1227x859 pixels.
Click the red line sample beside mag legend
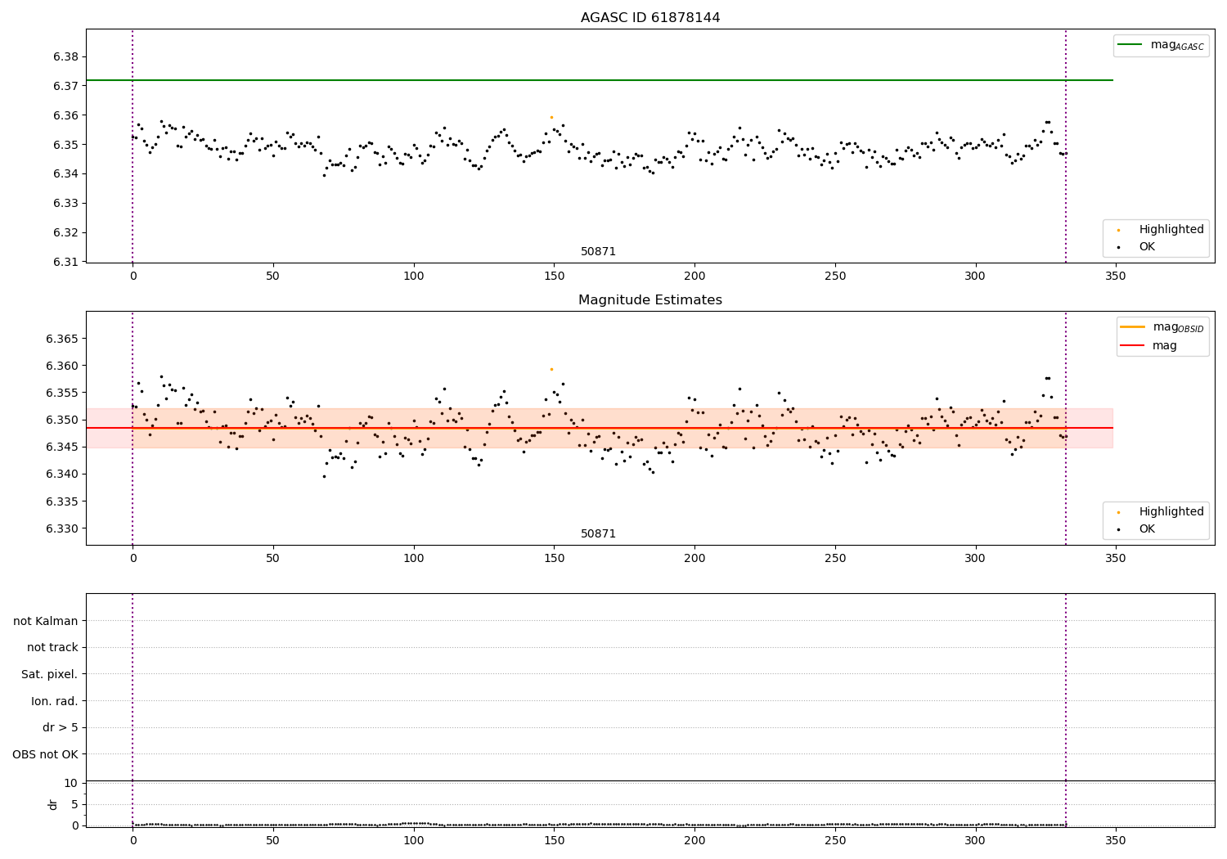click(x=1133, y=346)
